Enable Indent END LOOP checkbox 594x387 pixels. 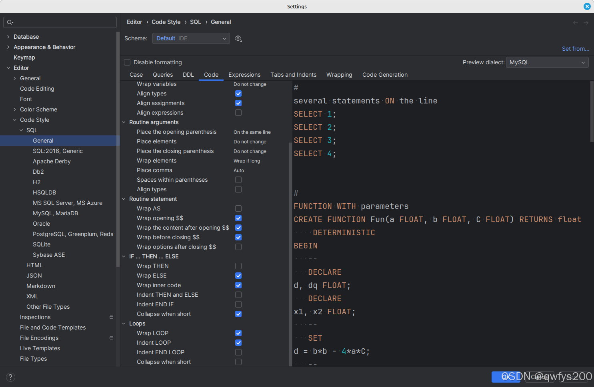[x=238, y=352]
